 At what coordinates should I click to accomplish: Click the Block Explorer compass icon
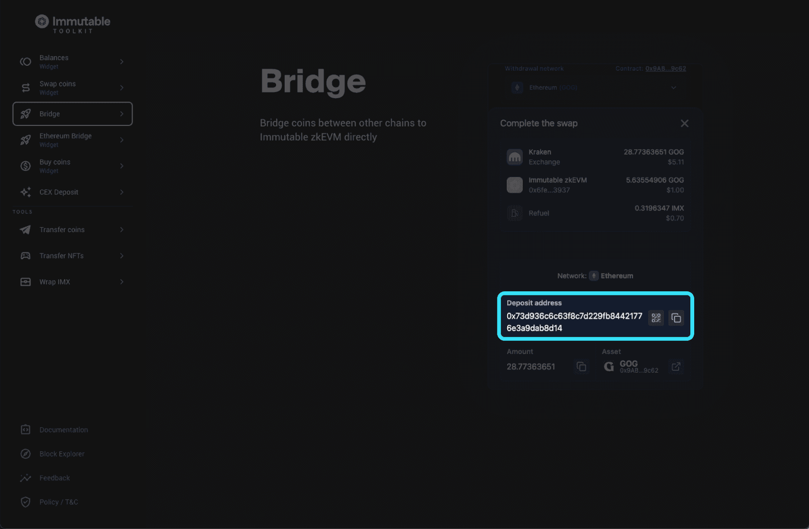click(25, 454)
